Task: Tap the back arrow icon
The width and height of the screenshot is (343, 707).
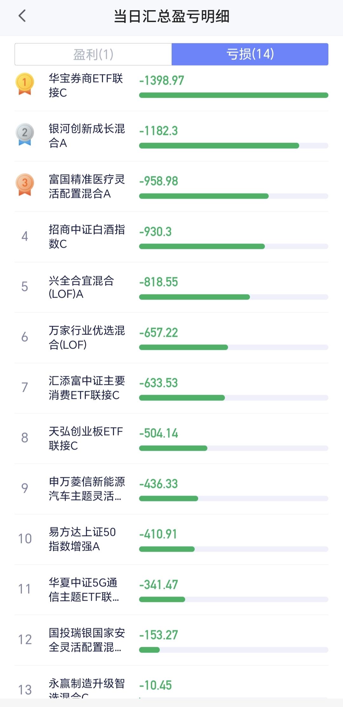Action: 22,16
